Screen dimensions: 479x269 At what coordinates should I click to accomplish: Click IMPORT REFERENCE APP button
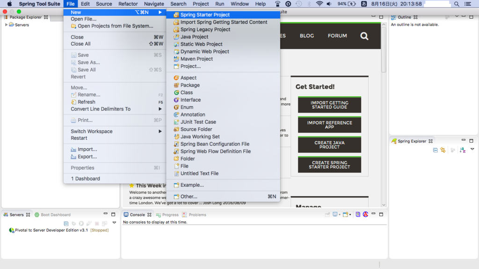(329, 124)
